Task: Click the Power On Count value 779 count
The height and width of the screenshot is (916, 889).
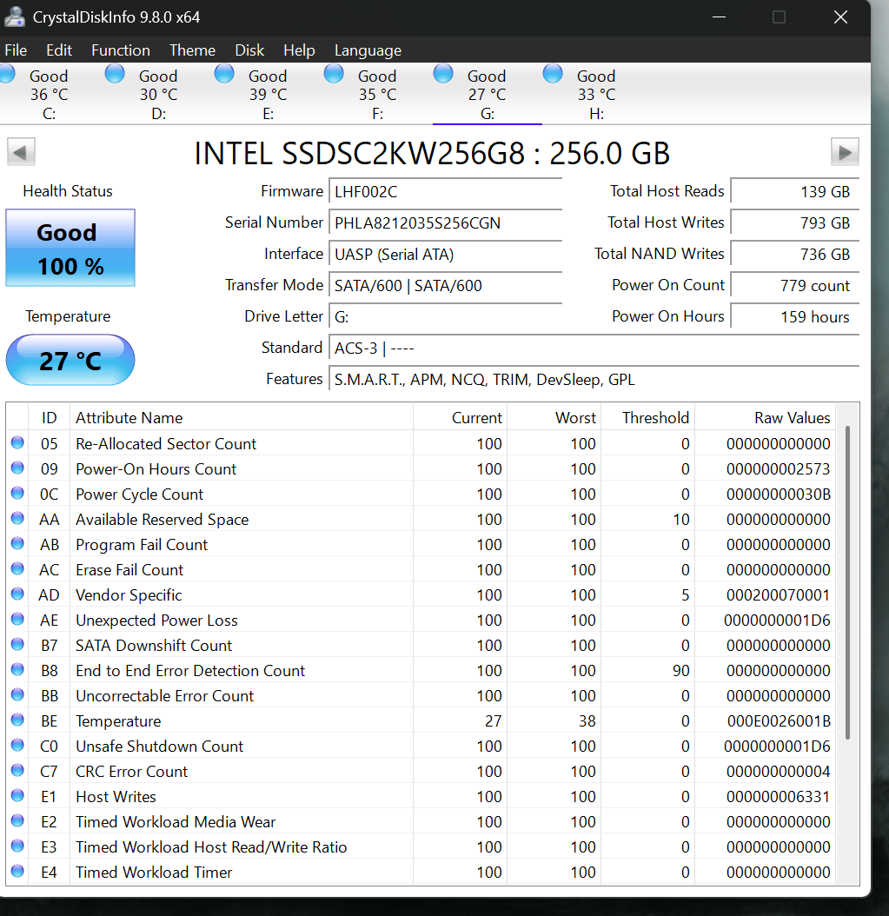Action: [795, 286]
